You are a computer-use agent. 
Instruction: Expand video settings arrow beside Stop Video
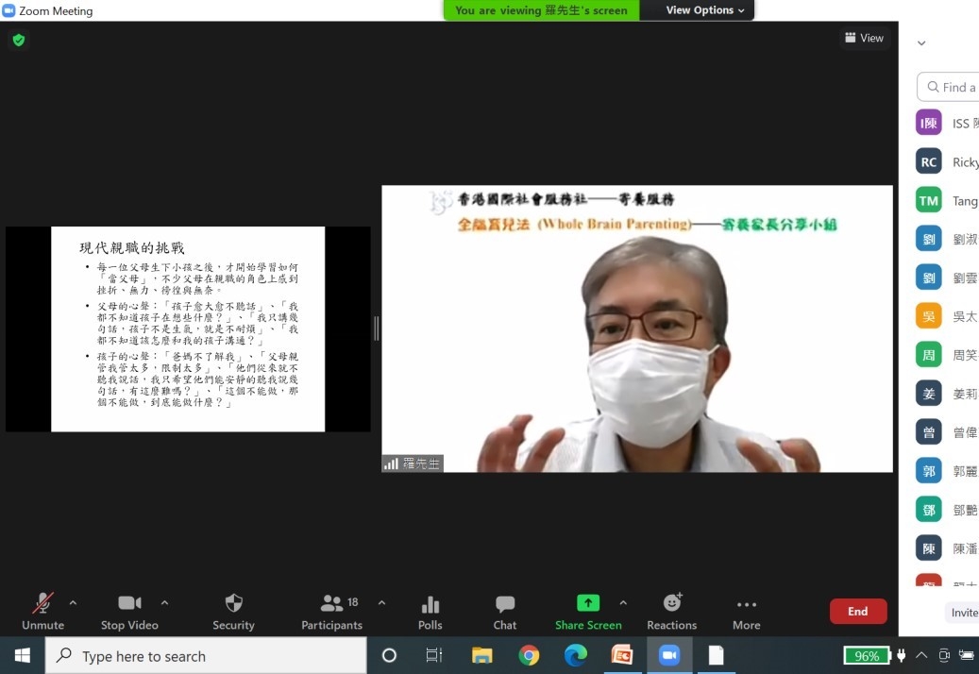coord(164,602)
